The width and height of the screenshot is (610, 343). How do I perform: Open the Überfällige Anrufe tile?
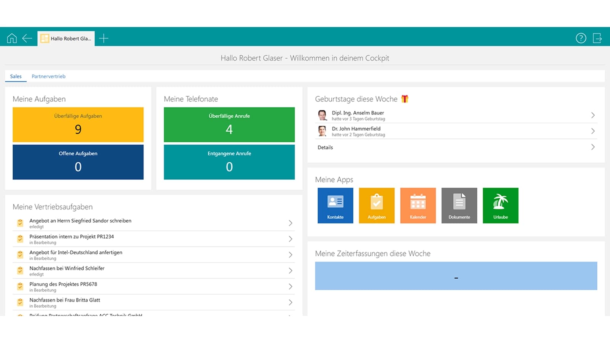click(229, 124)
